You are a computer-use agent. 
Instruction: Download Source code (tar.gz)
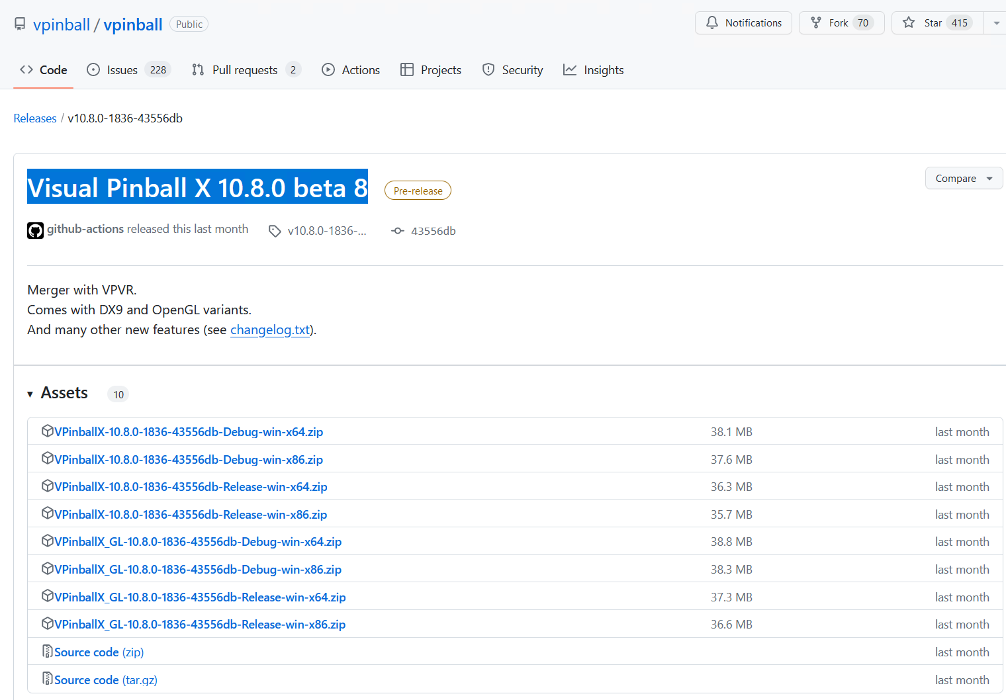[x=106, y=680]
